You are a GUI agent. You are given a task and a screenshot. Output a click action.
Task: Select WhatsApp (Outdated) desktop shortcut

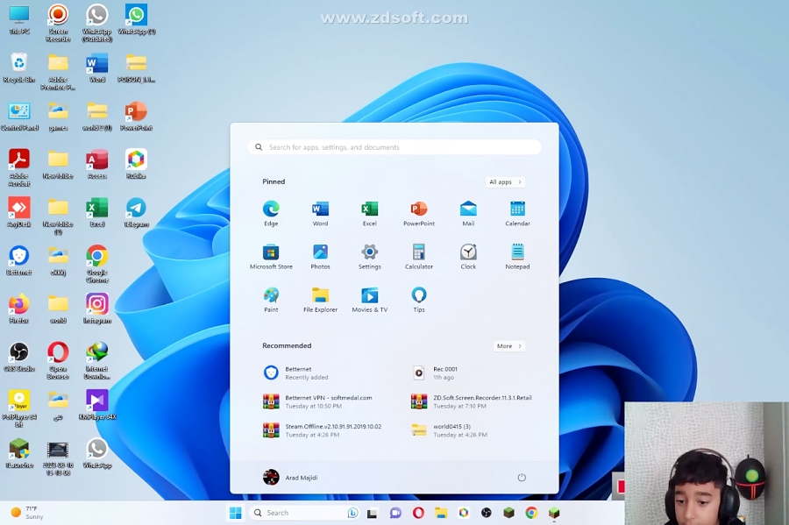click(x=97, y=23)
